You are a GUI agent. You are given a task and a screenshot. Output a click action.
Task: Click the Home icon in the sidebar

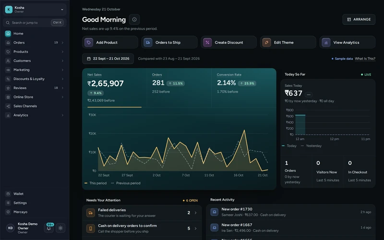[8, 34]
